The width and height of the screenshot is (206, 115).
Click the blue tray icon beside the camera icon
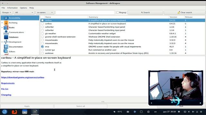tap(135, 112)
